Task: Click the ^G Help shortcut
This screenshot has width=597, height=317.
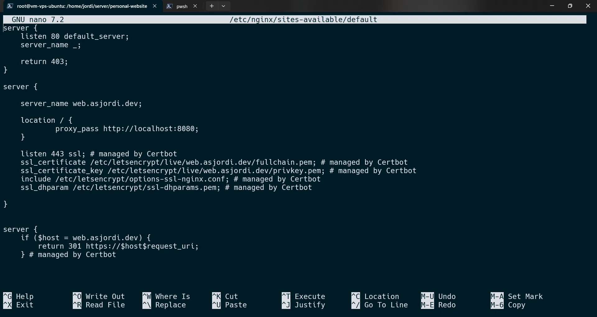Action: click(x=18, y=296)
